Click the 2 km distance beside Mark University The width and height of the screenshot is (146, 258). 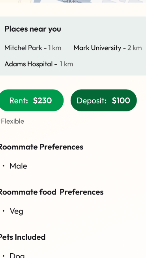tap(135, 48)
